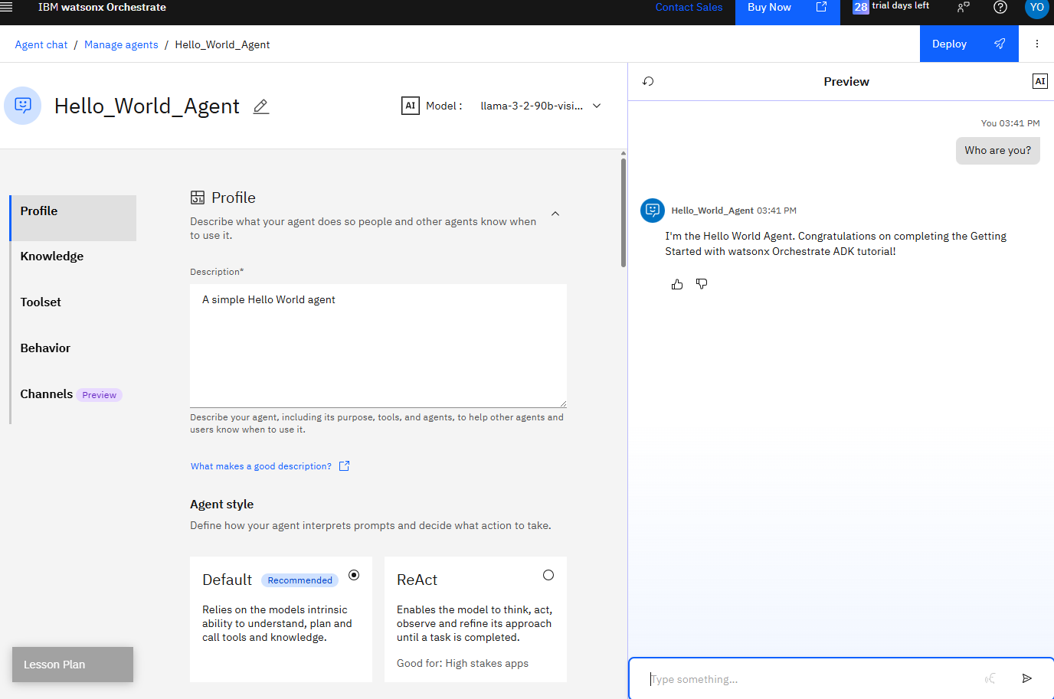This screenshot has height=699, width=1054.
Task: Click the IBM watsonx Orchestrate title
Action: (102, 7)
